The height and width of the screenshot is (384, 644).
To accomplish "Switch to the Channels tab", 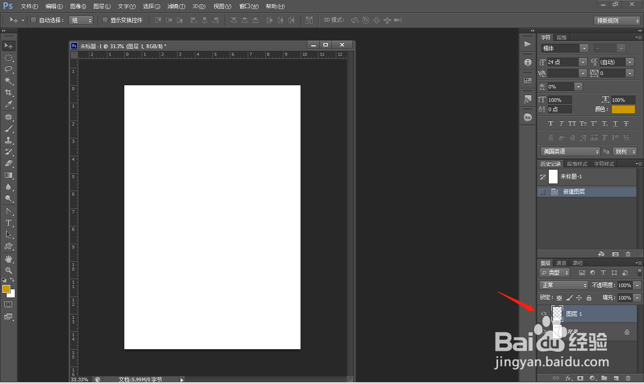I will (x=561, y=263).
